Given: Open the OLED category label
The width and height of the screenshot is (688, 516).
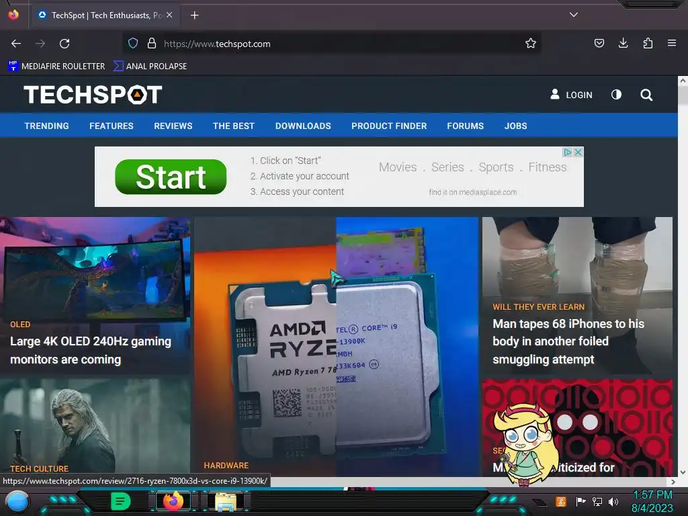Looking at the screenshot, I should [20, 325].
